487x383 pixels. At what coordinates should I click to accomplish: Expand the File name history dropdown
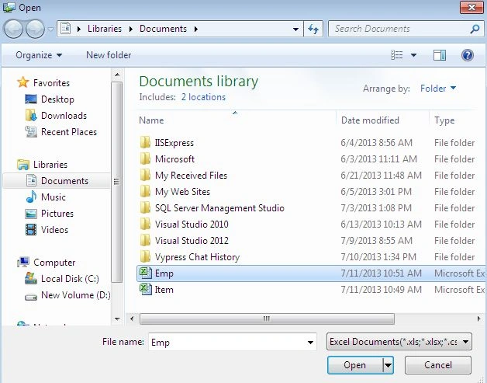point(310,343)
